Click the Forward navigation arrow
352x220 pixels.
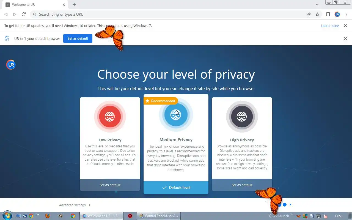pos(15,14)
